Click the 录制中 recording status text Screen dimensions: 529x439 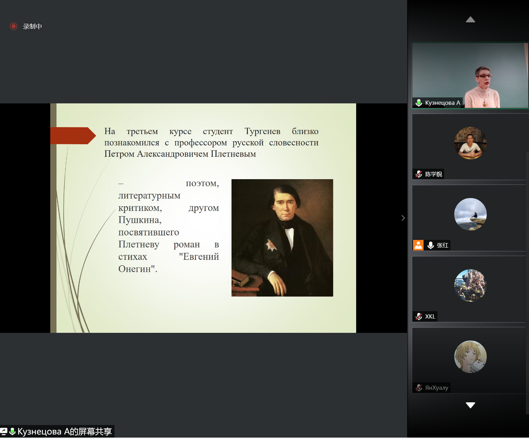[32, 27]
